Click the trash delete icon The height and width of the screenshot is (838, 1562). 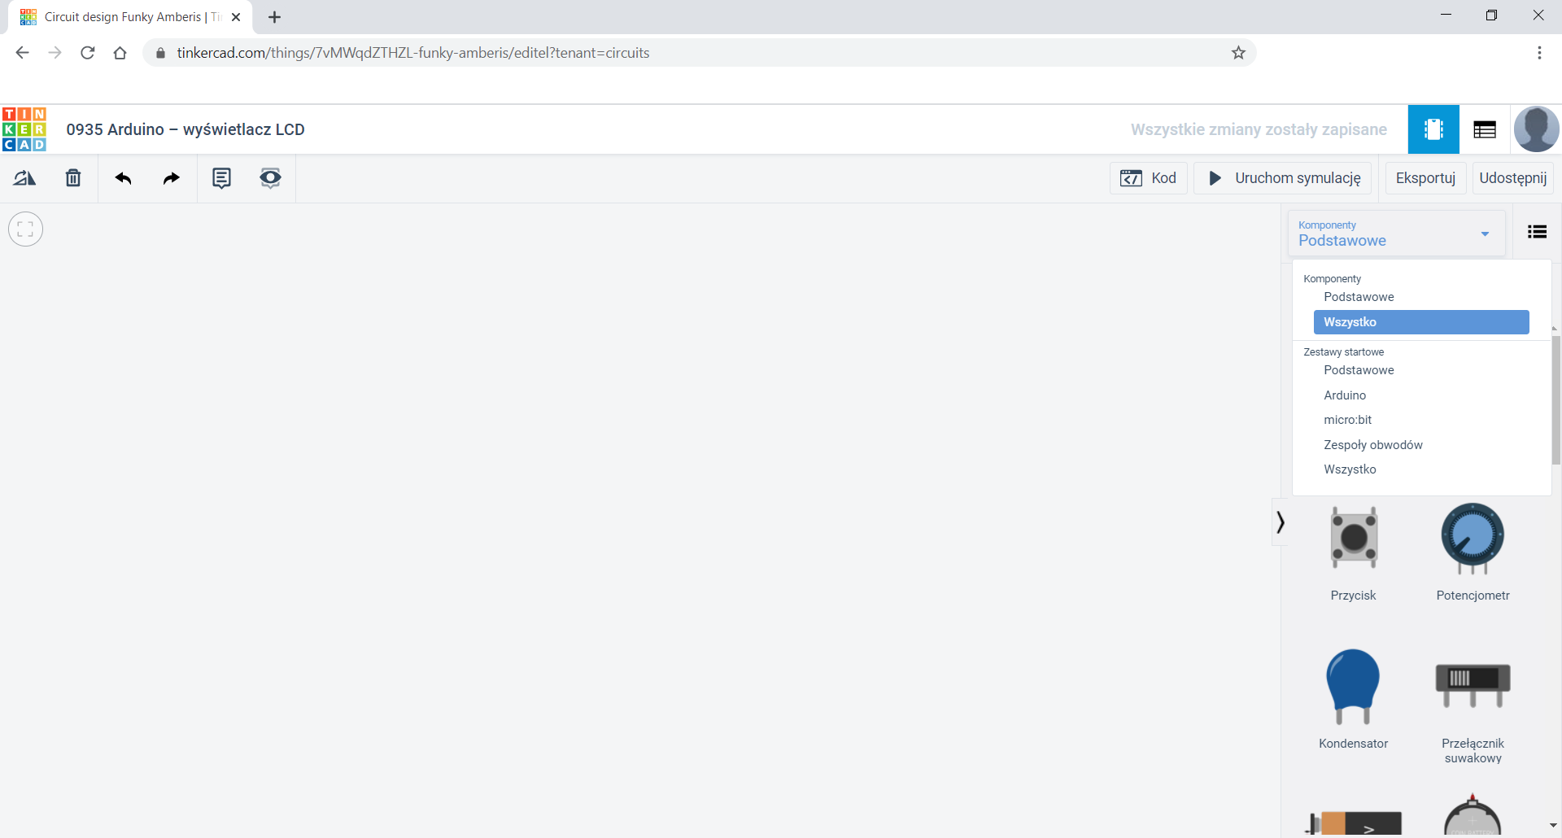73,178
